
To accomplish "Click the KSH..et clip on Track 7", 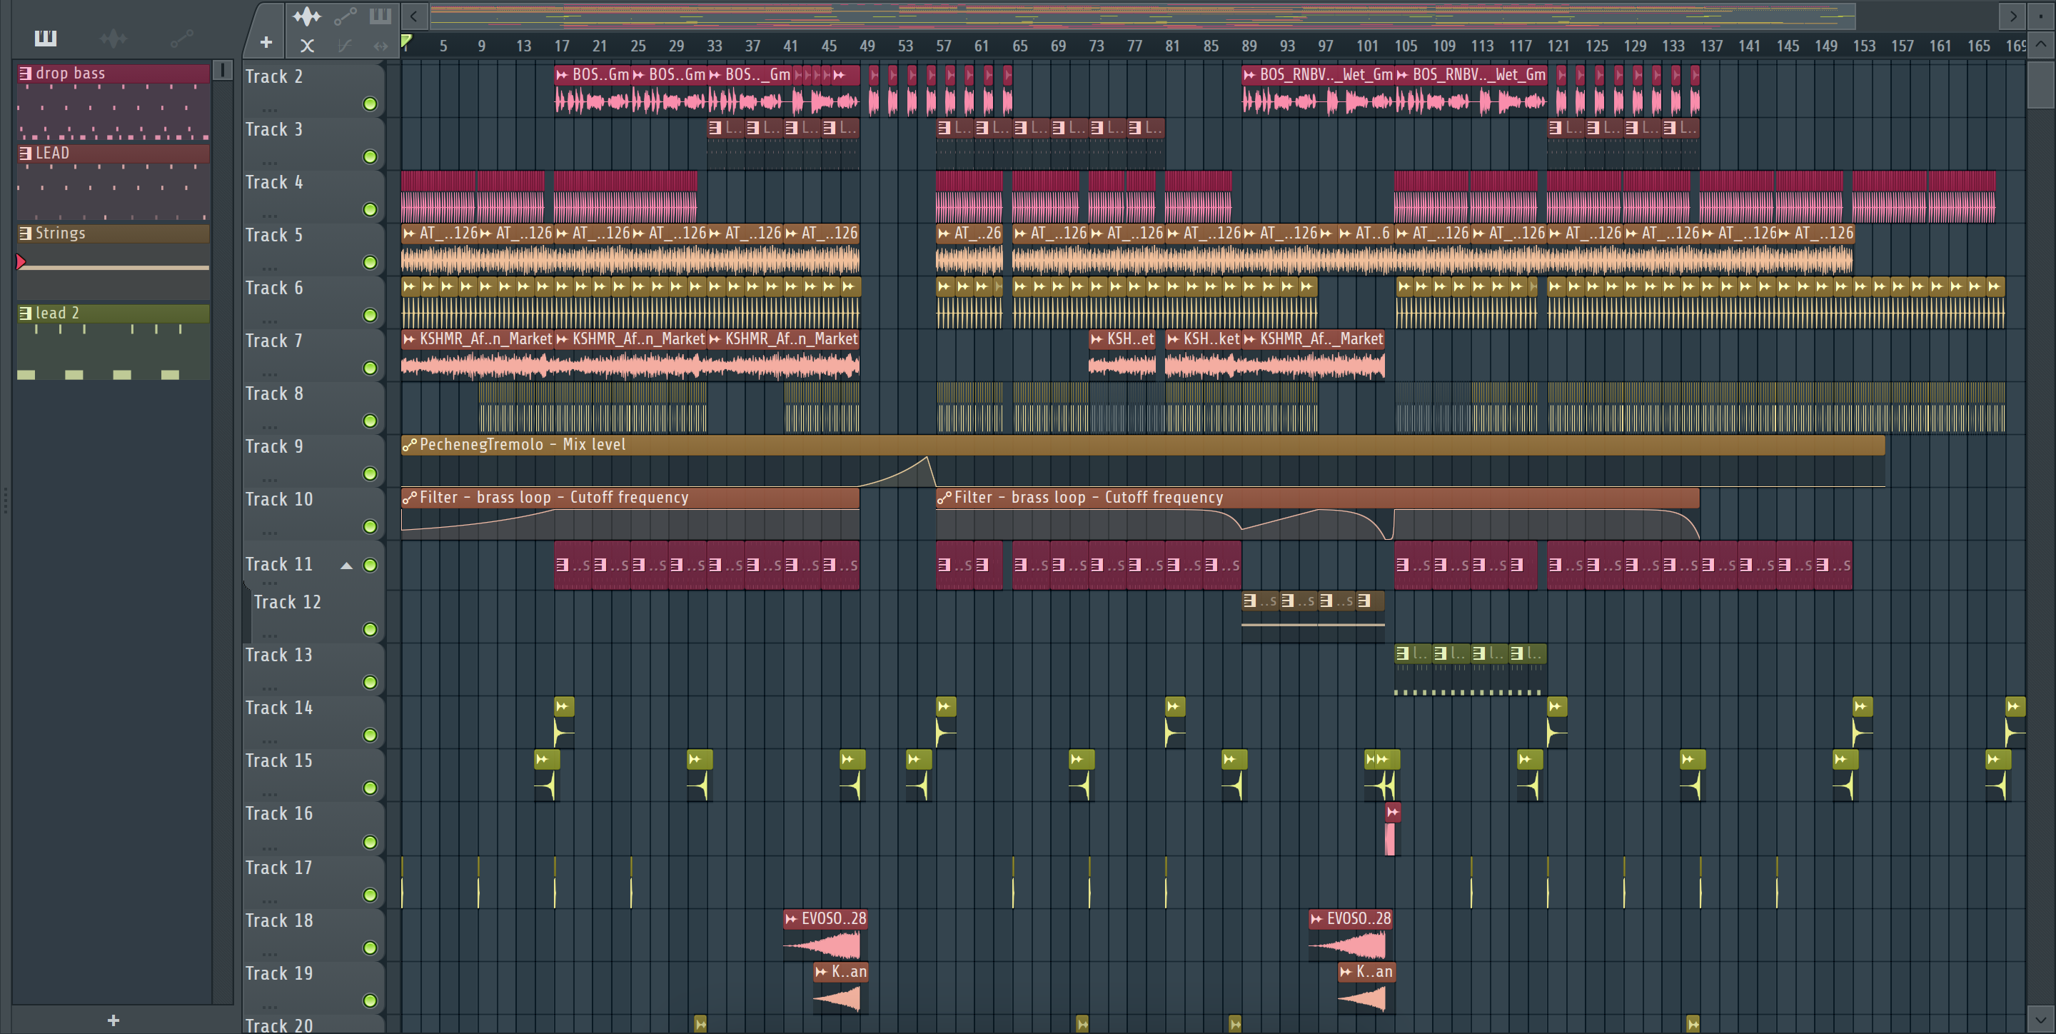I will click(x=1122, y=354).
